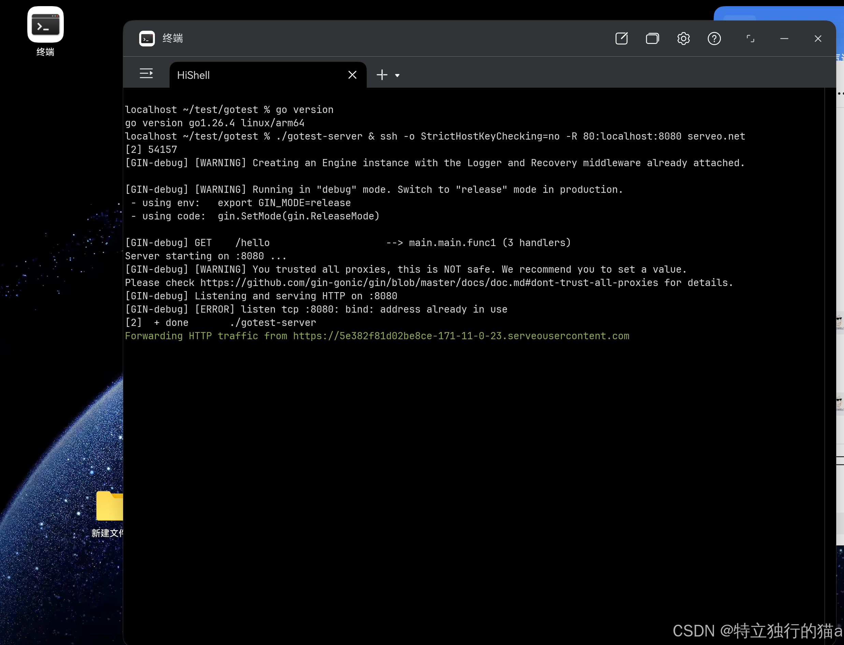
Task: Click the terminal app icon in title bar
Action: pyautogui.click(x=147, y=38)
